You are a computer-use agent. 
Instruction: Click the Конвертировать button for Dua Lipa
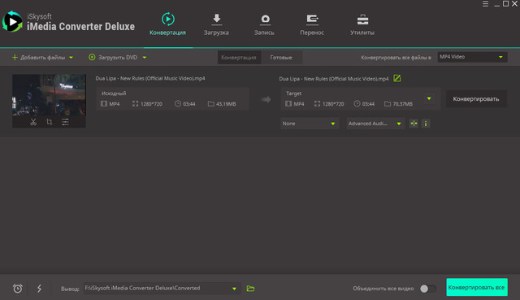(476, 99)
